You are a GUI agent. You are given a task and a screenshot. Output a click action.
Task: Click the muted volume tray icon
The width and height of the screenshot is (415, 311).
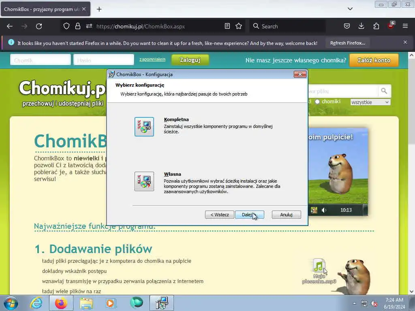tap(374, 304)
